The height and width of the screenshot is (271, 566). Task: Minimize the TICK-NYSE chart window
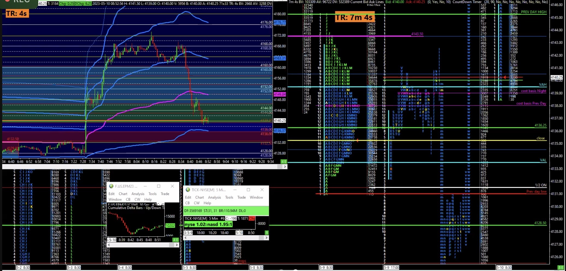[235, 190]
